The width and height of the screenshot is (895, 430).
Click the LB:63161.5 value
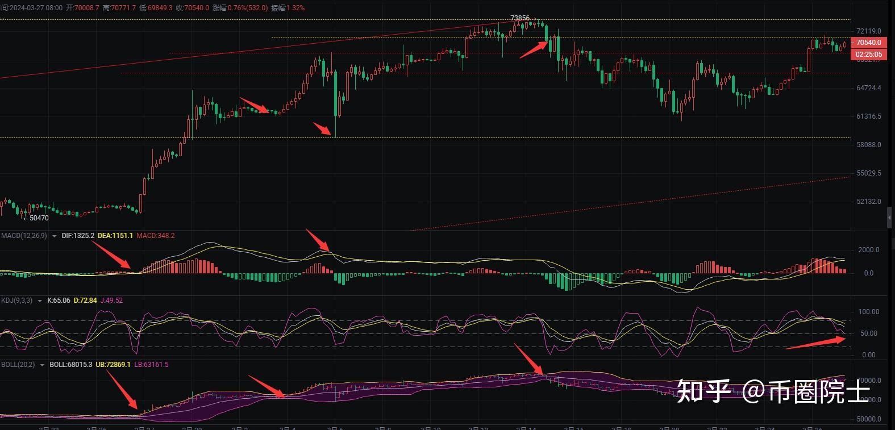click(x=151, y=365)
